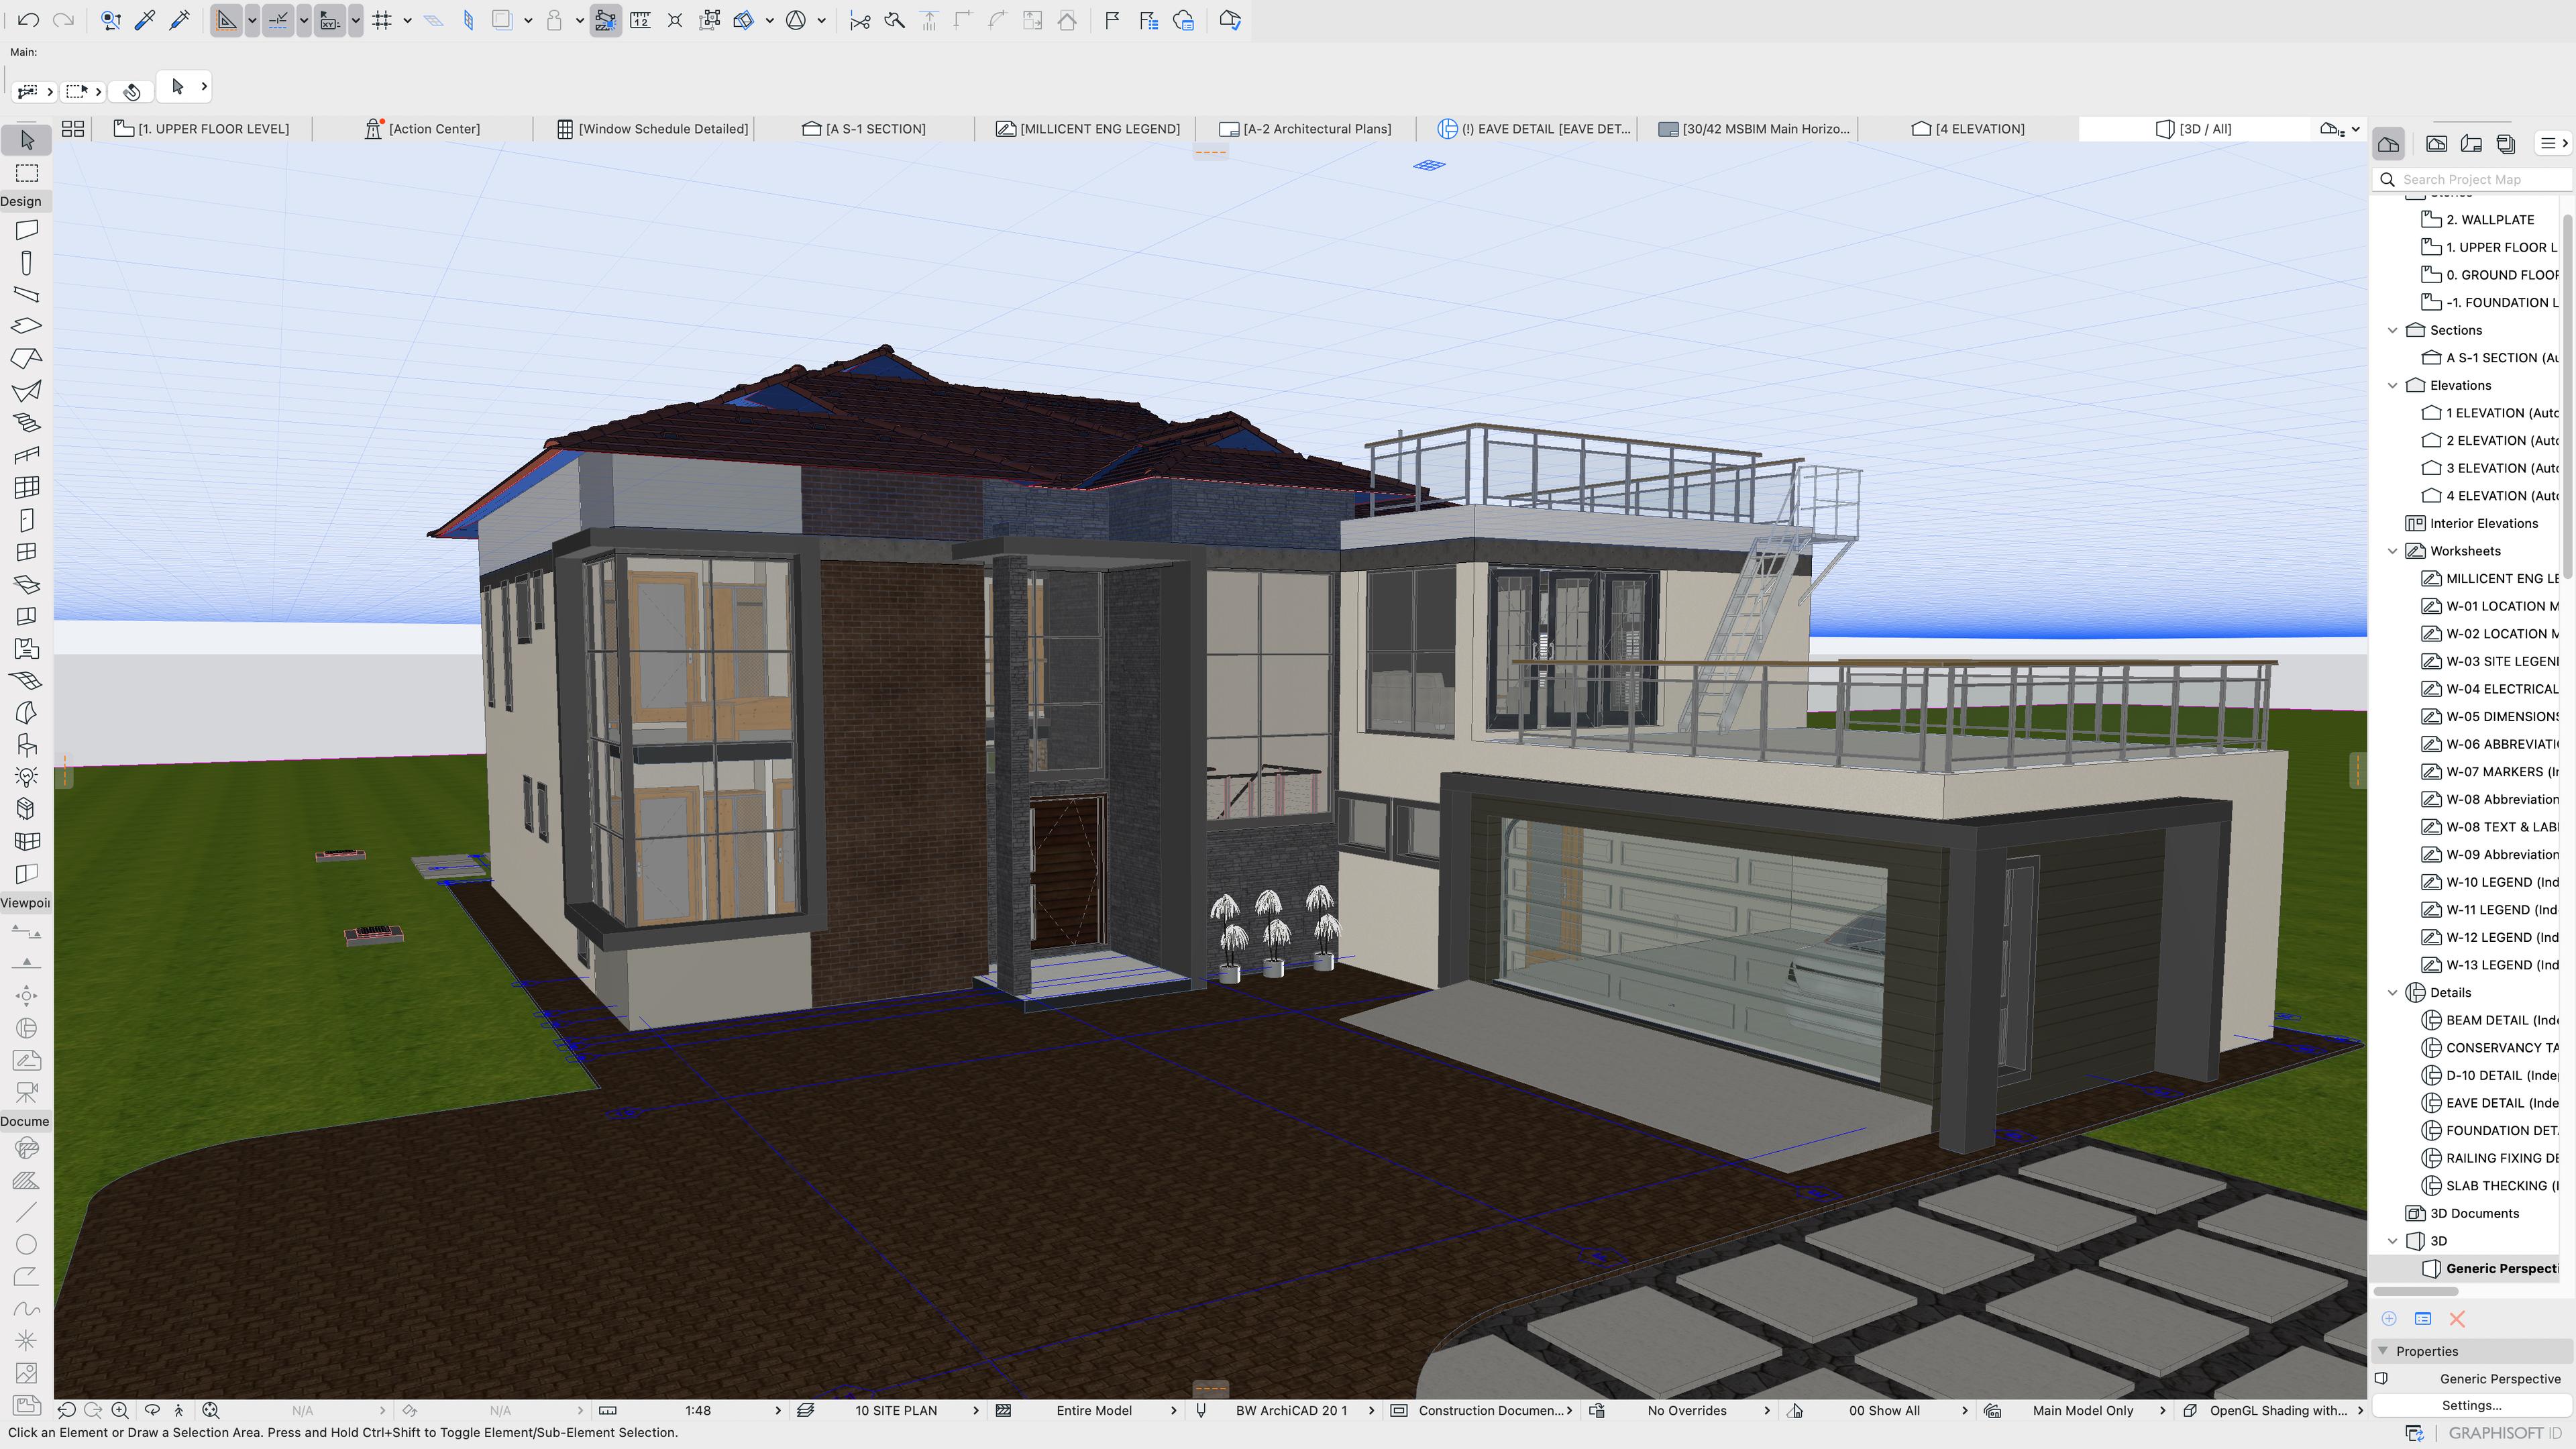This screenshot has width=2576, height=1449.
Task: Open the Layout Book navigator icon
Action: tap(2471, 144)
